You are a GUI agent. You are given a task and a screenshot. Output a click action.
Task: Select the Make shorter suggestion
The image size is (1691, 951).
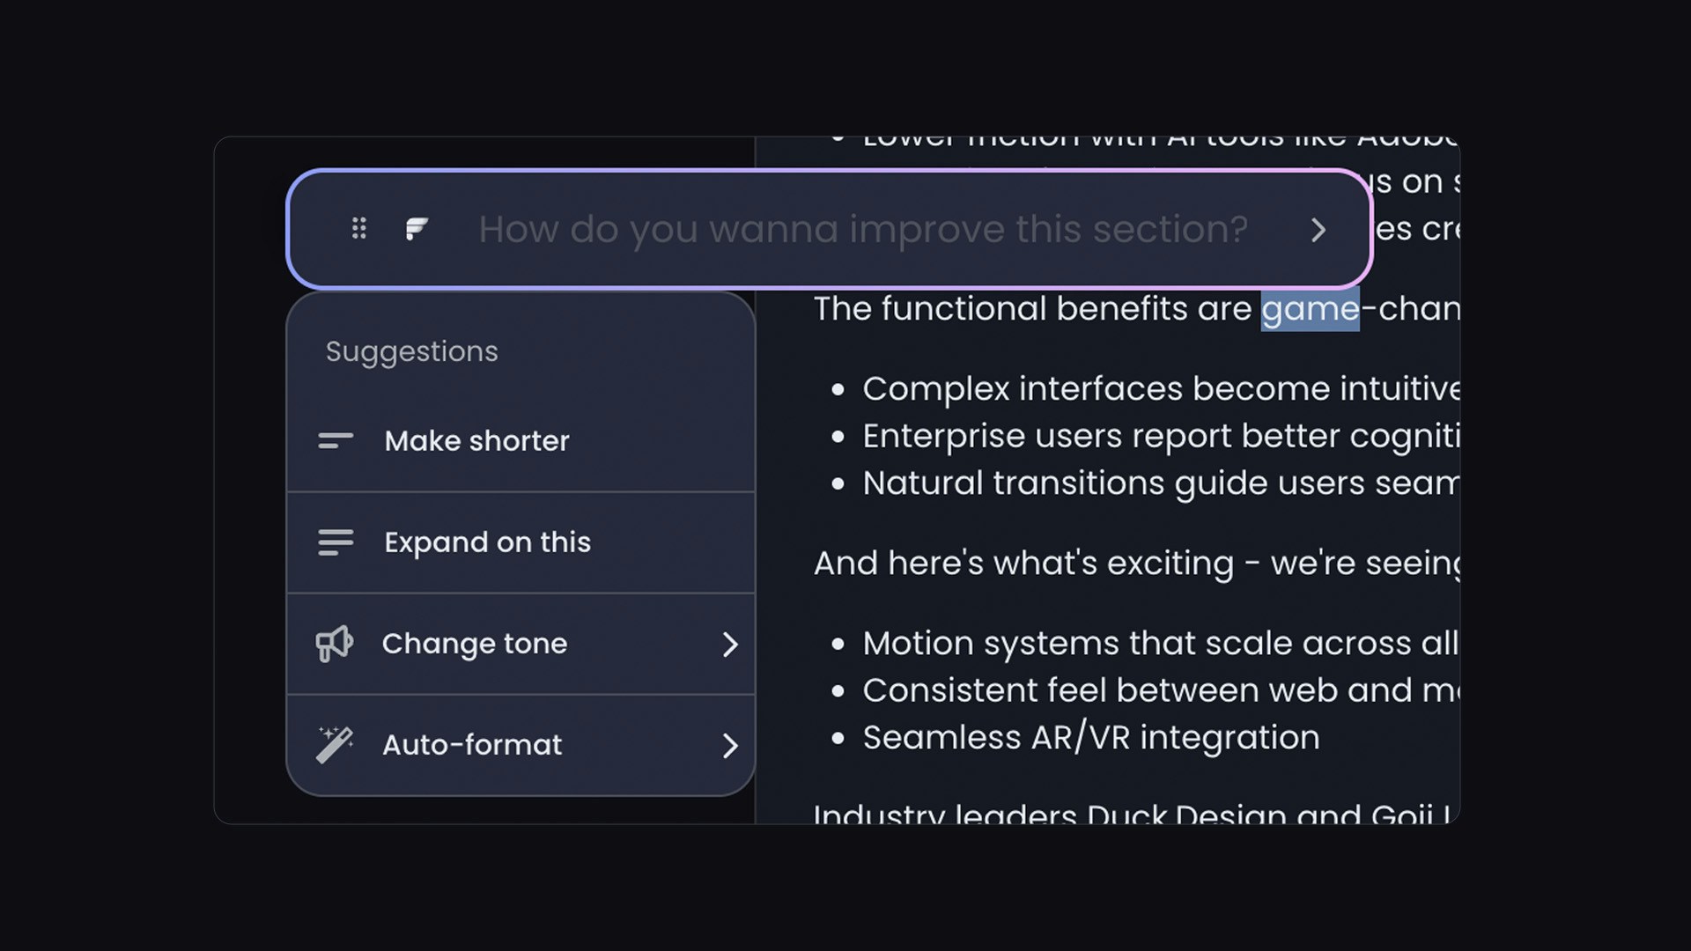tap(476, 441)
